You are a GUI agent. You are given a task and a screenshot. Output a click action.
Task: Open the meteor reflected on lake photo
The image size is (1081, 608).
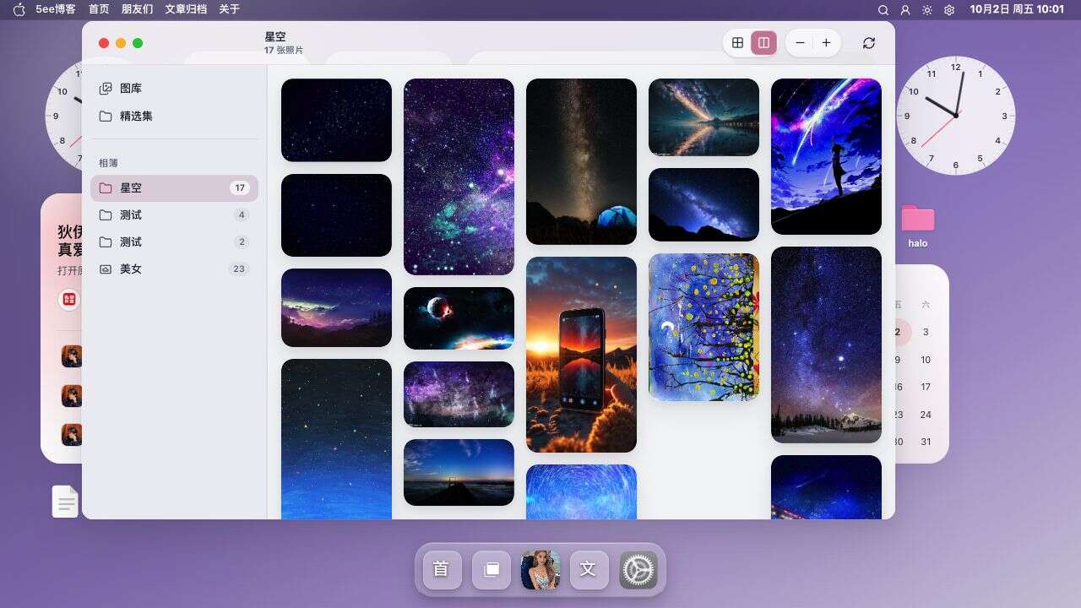click(x=703, y=117)
